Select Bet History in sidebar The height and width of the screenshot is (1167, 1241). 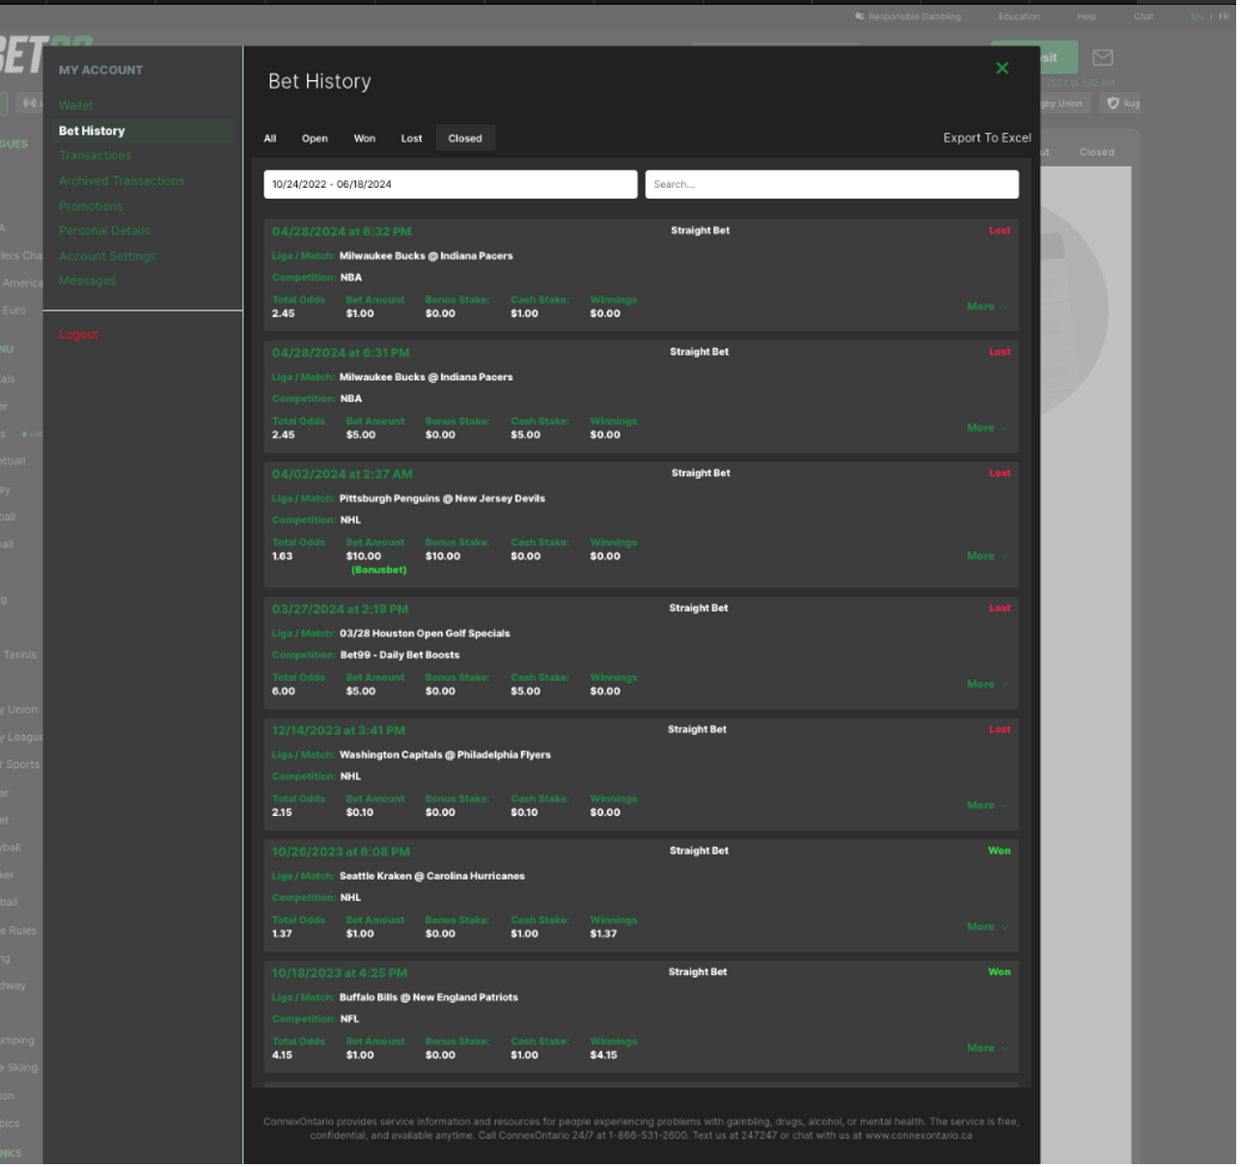click(92, 131)
